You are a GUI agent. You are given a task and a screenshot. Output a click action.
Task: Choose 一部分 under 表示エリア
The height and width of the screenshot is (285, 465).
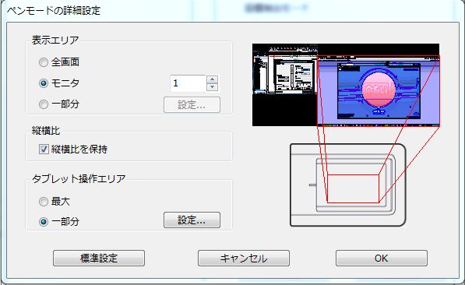click(x=44, y=104)
